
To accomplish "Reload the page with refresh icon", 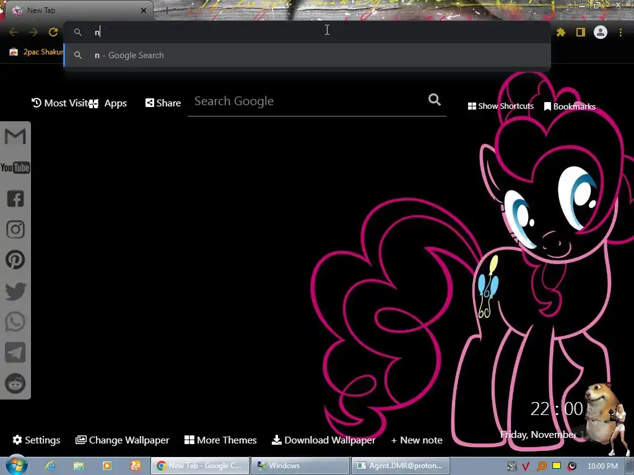I will click(x=53, y=32).
